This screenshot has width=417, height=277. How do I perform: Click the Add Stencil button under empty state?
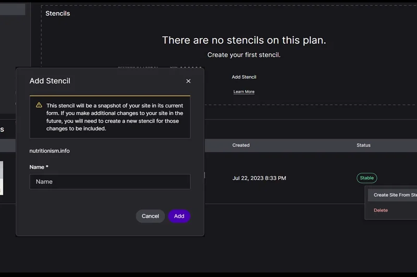coord(244,77)
